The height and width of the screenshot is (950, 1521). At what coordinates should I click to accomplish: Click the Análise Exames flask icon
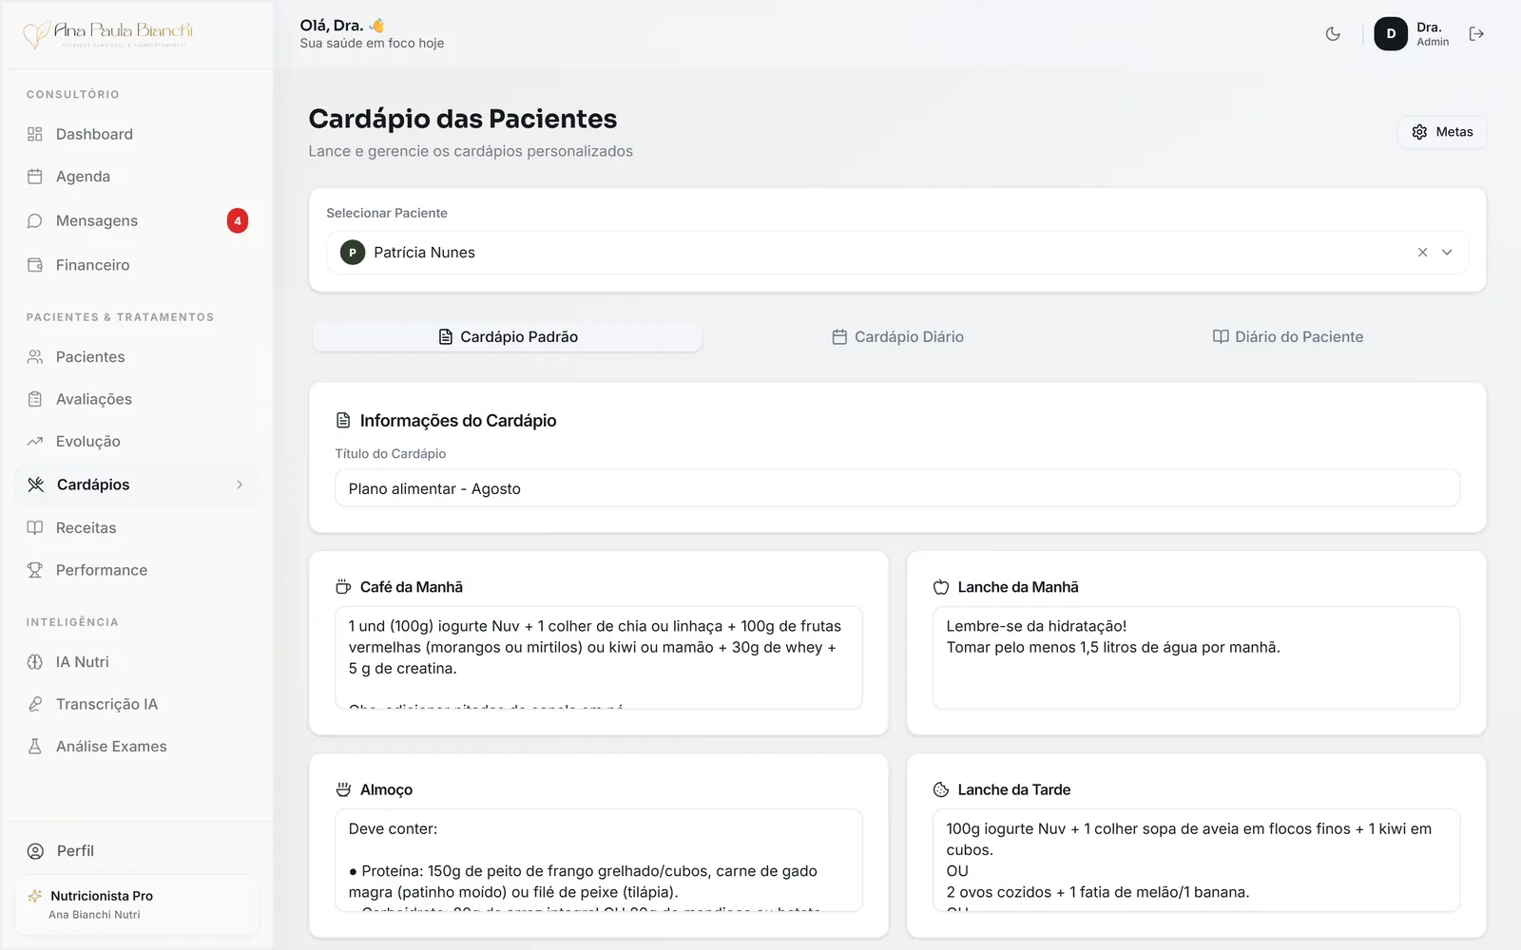(x=35, y=747)
